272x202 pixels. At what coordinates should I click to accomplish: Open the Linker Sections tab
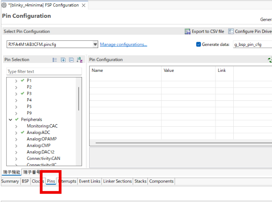117,181
